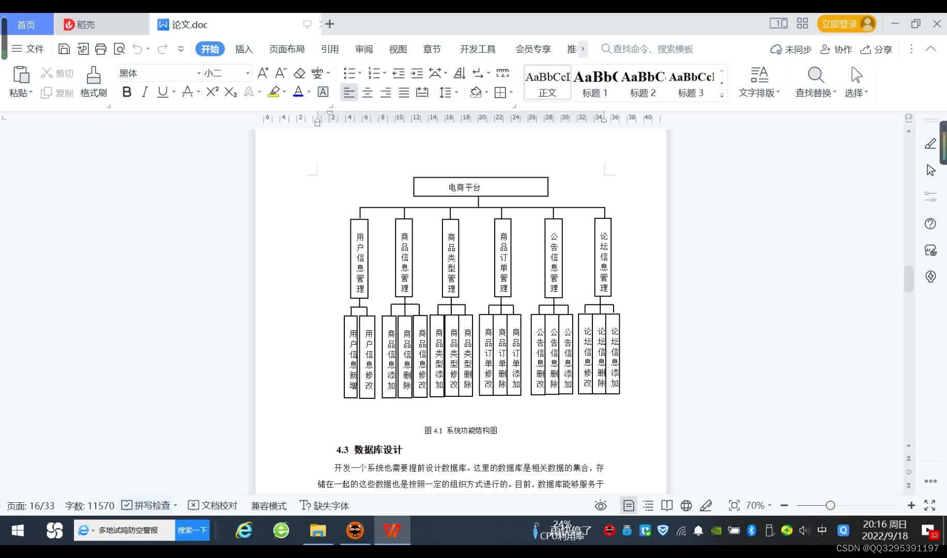The width and height of the screenshot is (947, 558).
Task: Open help icon in right sidebar
Action: (930, 224)
